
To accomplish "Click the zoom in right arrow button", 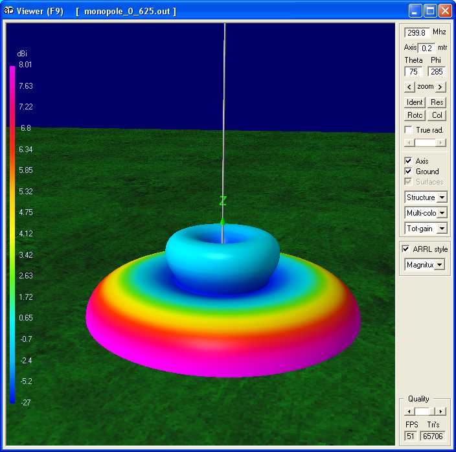I will pos(440,87).
